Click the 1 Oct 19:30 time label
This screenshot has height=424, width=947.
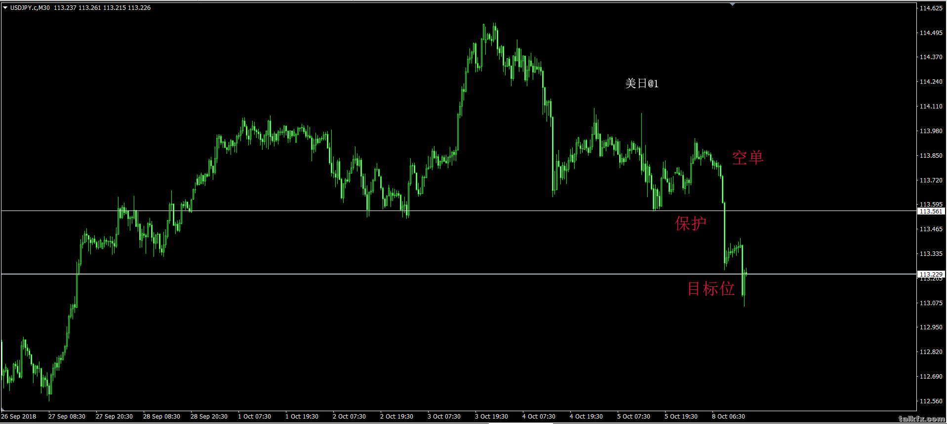(302, 417)
